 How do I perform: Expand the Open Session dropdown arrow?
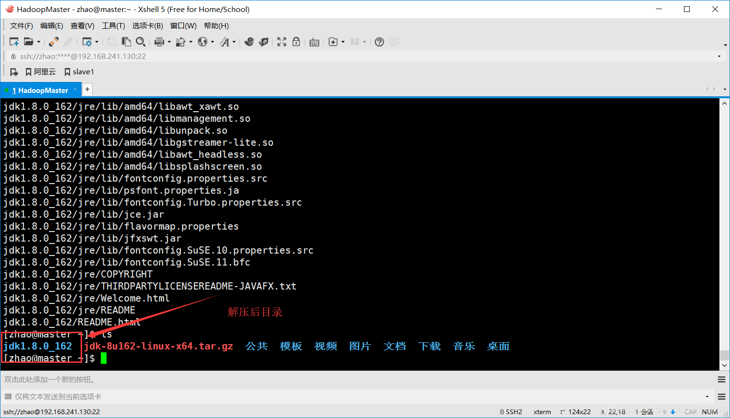[38, 42]
